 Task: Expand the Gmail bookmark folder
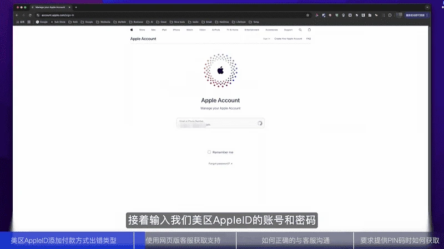[162, 22]
